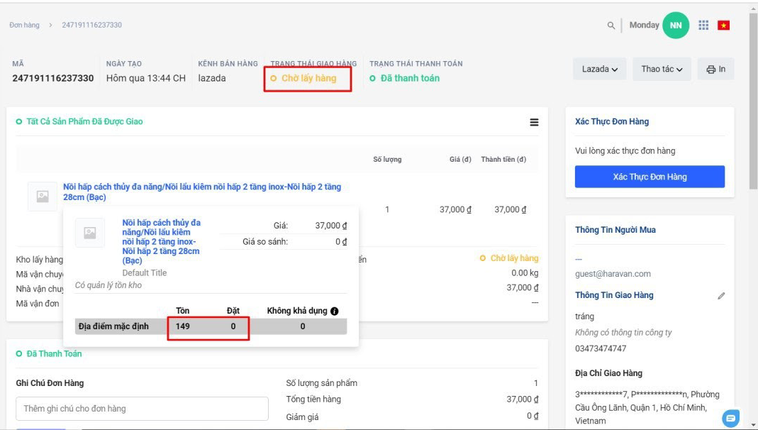Go to Đơn hàng breadcrumb link
Image resolution: width=758 pixels, height=430 pixels.
[24, 25]
